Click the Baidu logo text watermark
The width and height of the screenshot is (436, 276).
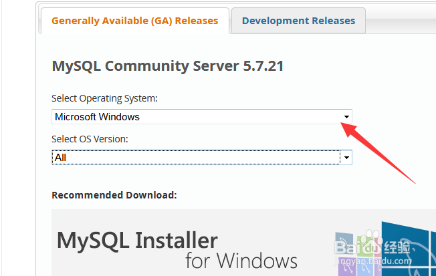(x=358, y=247)
